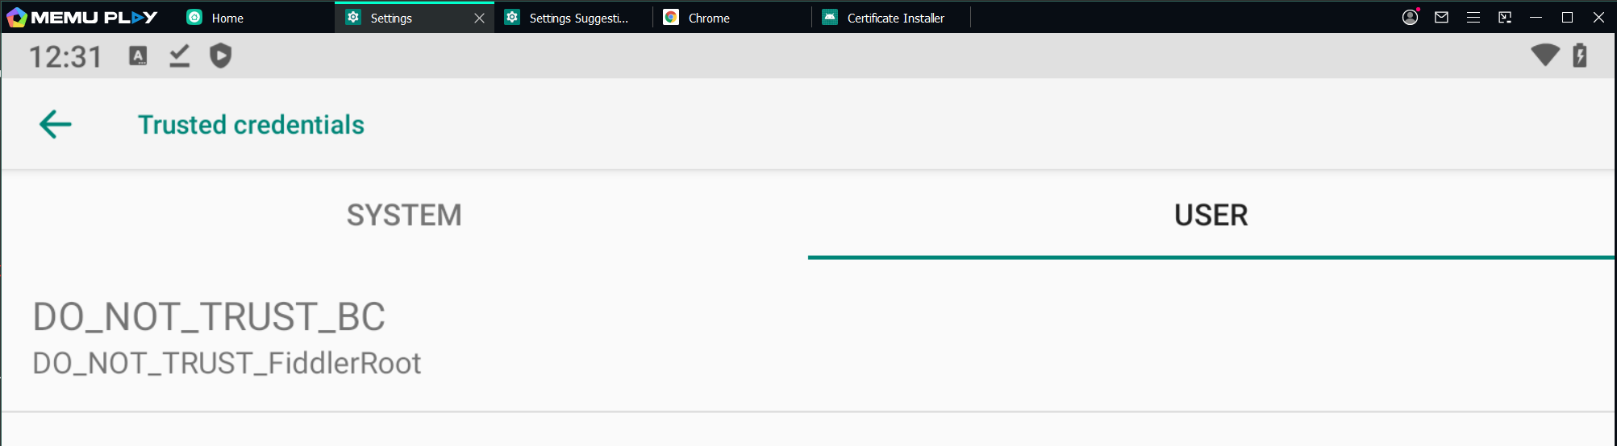Go back using the green arrow
Viewport: 1617px width, 446px height.
[x=56, y=125]
